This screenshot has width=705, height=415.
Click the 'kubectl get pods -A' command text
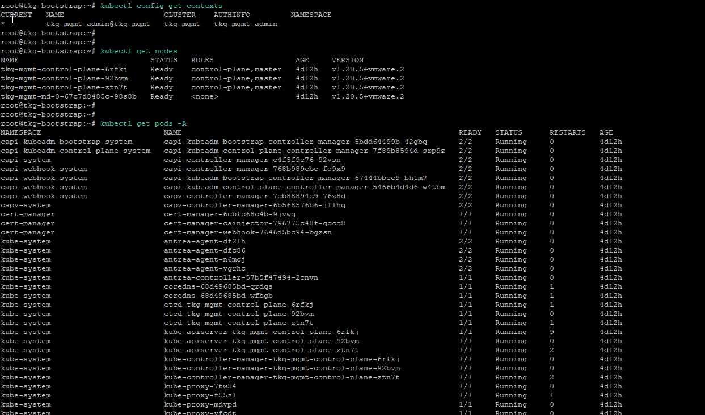coord(143,123)
